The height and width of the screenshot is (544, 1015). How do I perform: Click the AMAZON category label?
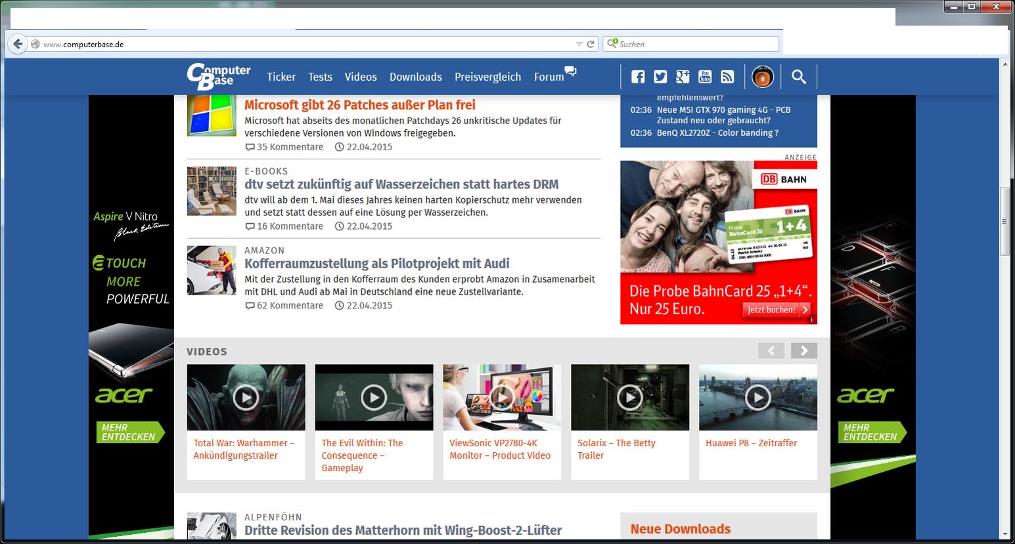265,251
